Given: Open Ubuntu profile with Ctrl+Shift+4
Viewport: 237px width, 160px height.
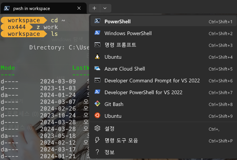Looking at the screenshot, I should pyautogui.click(x=163, y=57).
